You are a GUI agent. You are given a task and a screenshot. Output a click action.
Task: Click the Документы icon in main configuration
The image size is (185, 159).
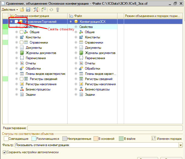tap(22, 48)
